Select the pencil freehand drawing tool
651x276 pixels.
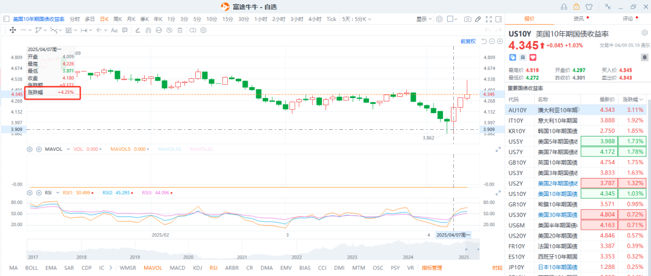[x=137, y=30]
